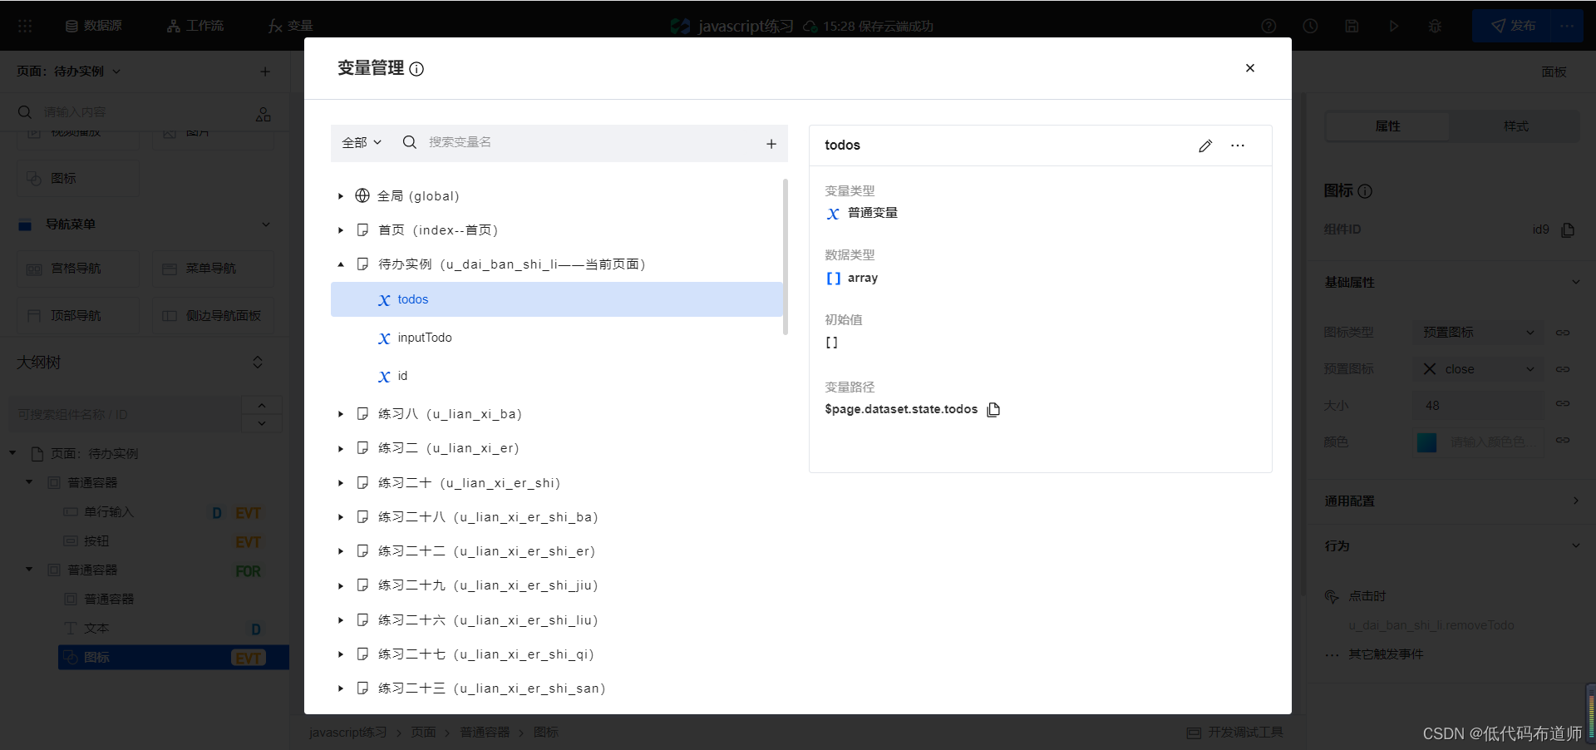Open 开发调试工具 in the bottom bar
Viewport: 1596px width, 750px height.
pos(1235,733)
